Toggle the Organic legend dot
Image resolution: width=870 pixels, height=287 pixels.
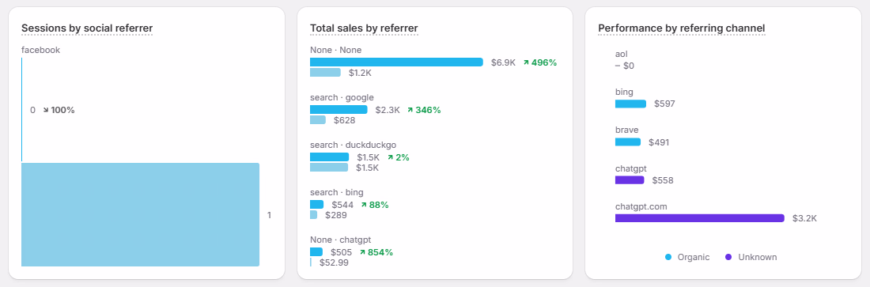[x=668, y=257]
